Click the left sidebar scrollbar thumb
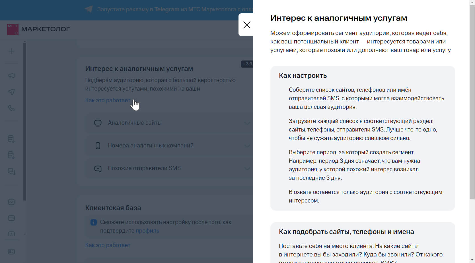Image resolution: width=475 pixels, height=263 pixels. pos(25,122)
